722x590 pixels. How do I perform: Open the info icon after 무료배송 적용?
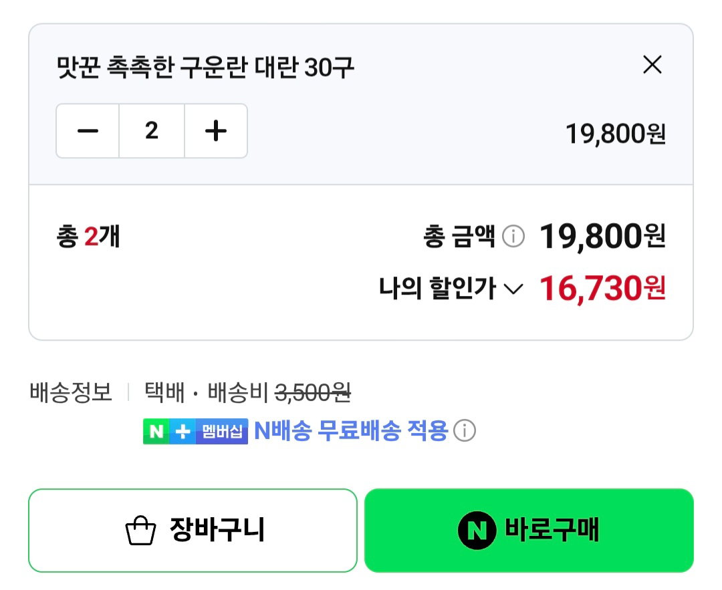pyautogui.click(x=464, y=431)
